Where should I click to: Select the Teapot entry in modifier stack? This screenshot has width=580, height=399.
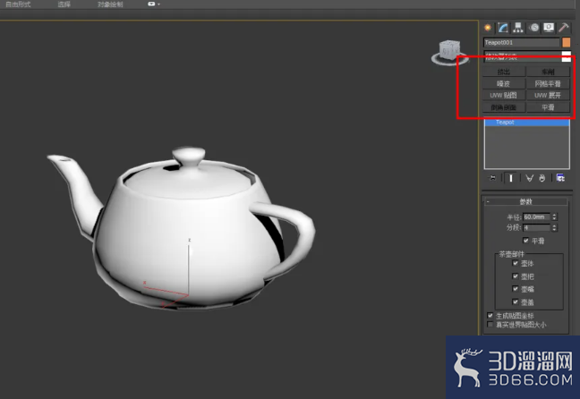pyautogui.click(x=526, y=123)
